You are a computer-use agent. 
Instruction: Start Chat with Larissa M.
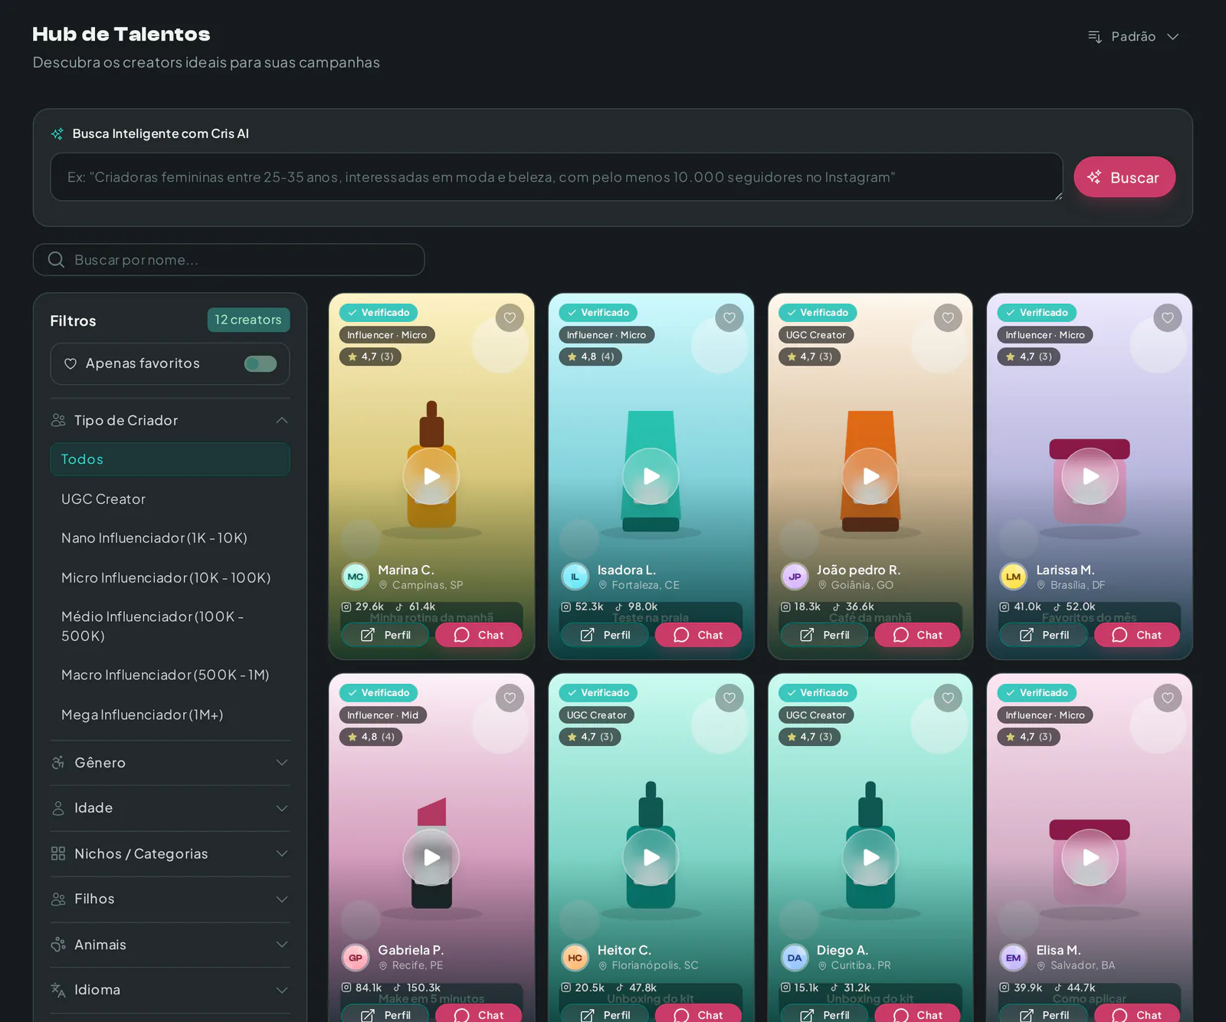tap(1137, 635)
